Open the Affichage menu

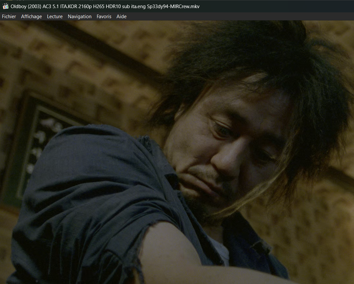31,17
